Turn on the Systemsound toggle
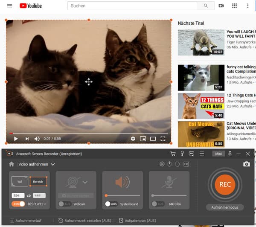The image size is (256, 227). (111, 204)
